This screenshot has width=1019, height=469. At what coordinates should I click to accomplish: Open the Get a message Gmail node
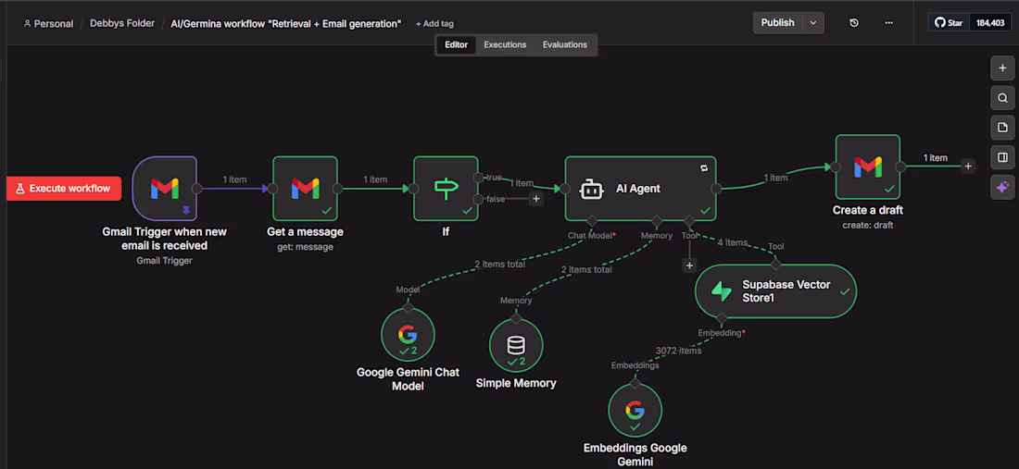point(305,189)
